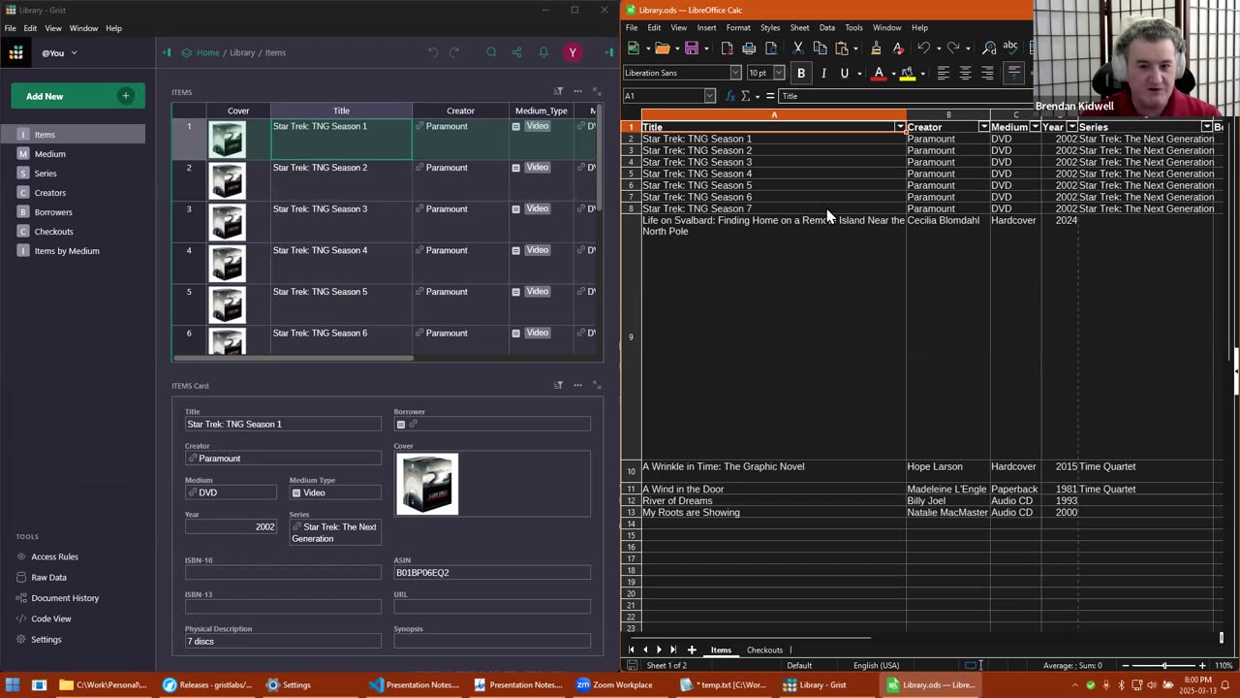Open three-dot menu of ITEMS Card
Image resolution: width=1240 pixels, height=698 pixels.
[577, 385]
